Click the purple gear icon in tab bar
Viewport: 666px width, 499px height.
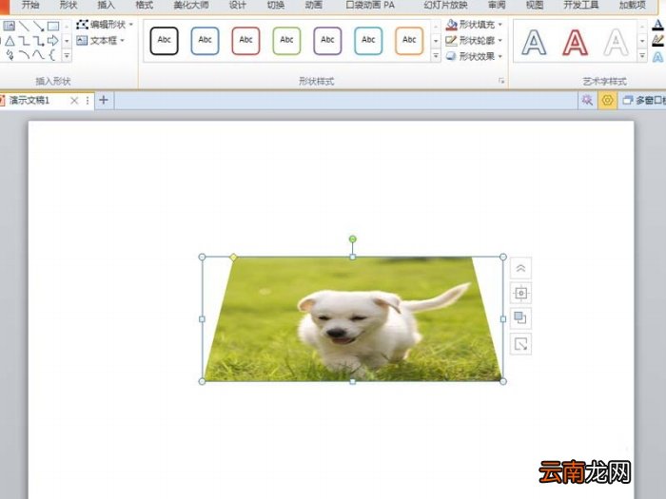click(x=587, y=100)
